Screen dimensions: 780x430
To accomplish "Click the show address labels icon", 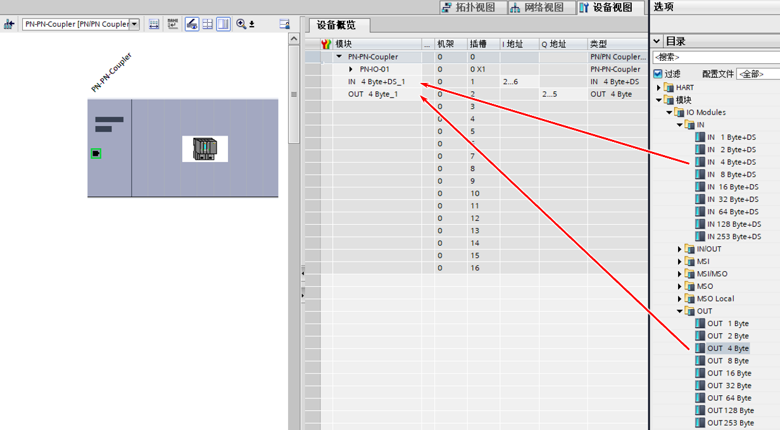I will pyautogui.click(x=154, y=24).
